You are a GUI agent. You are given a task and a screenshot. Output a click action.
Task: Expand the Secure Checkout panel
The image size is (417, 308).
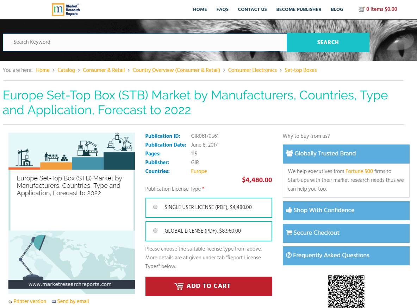click(x=346, y=233)
